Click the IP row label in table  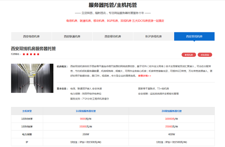pos(27,142)
